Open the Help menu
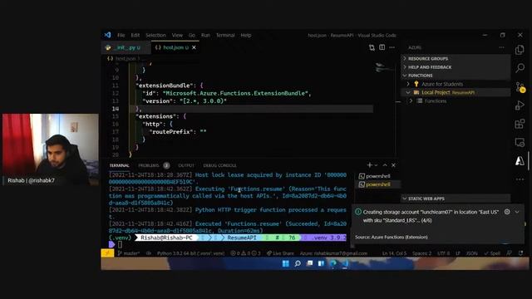This screenshot has height=299, width=532. tap(246, 35)
